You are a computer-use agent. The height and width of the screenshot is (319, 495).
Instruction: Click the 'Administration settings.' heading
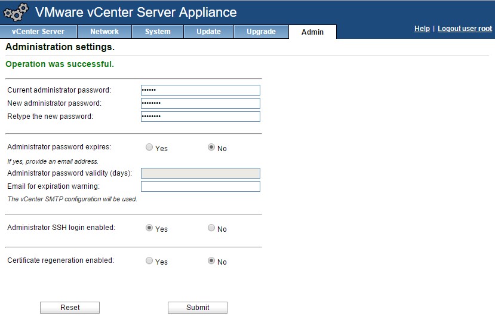coord(60,47)
